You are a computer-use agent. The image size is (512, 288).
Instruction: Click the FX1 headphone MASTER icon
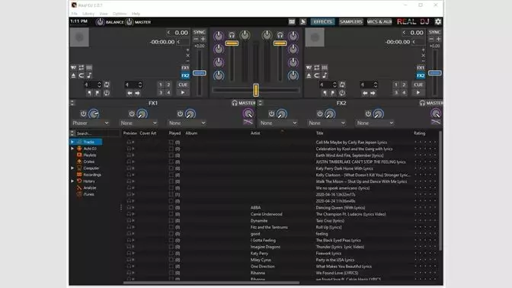click(x=235, y=103)
